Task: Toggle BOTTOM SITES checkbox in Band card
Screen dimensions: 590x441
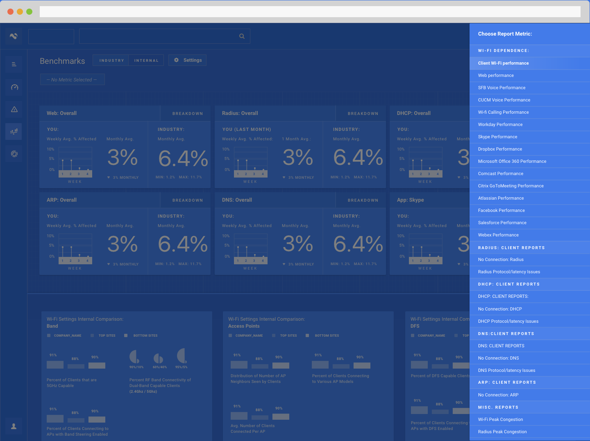Action: point(126,335)
